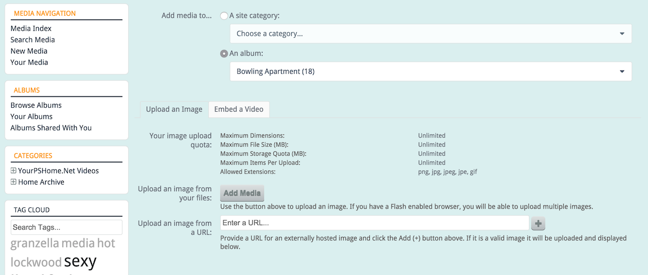The width and height of the screenshot is (648, 275).
Task: Switch to the Embed a Video tab
Action: point(239,110)
